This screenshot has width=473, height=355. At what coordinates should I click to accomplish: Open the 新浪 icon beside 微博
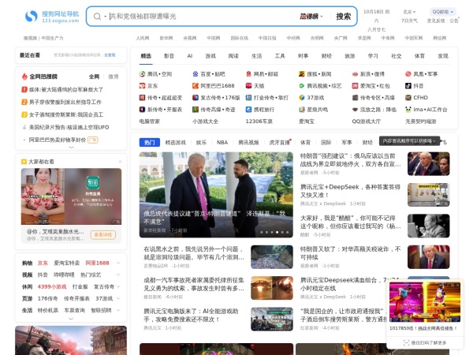coord(355,74)
